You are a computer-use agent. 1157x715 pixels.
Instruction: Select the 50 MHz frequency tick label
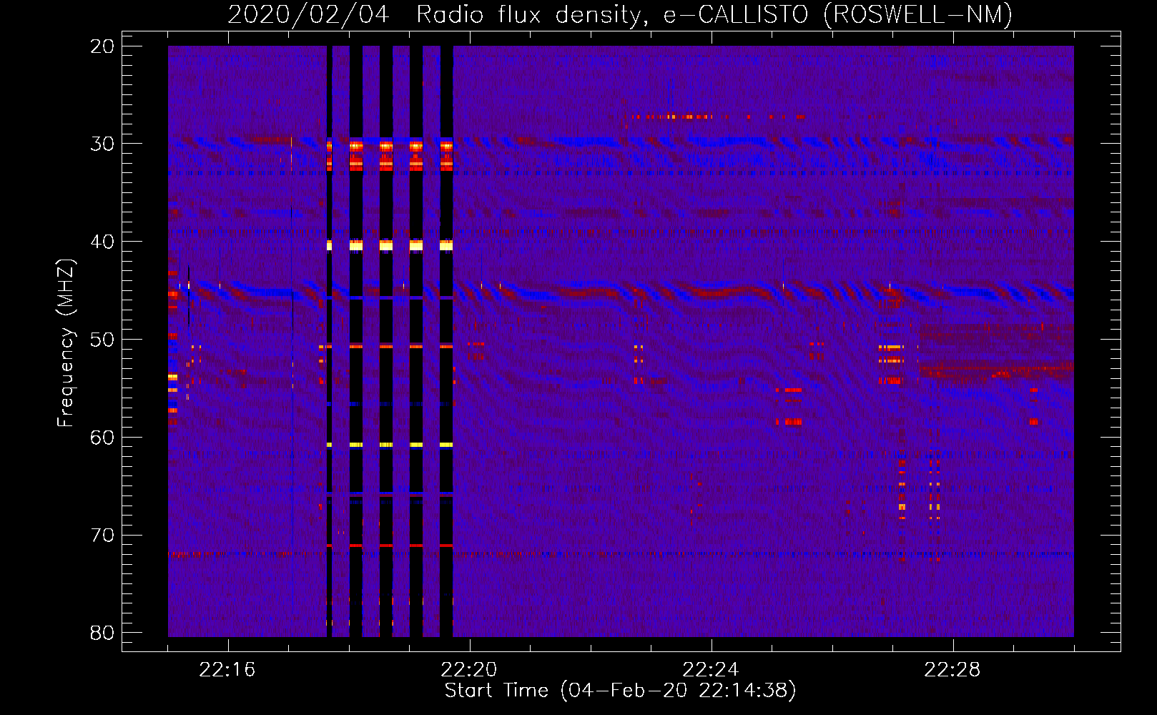point(103,340)
